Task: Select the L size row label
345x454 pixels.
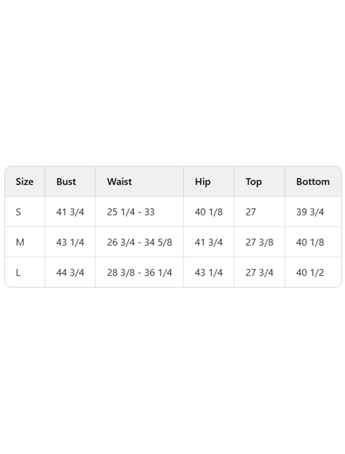Action: click(x=18, y=272)
